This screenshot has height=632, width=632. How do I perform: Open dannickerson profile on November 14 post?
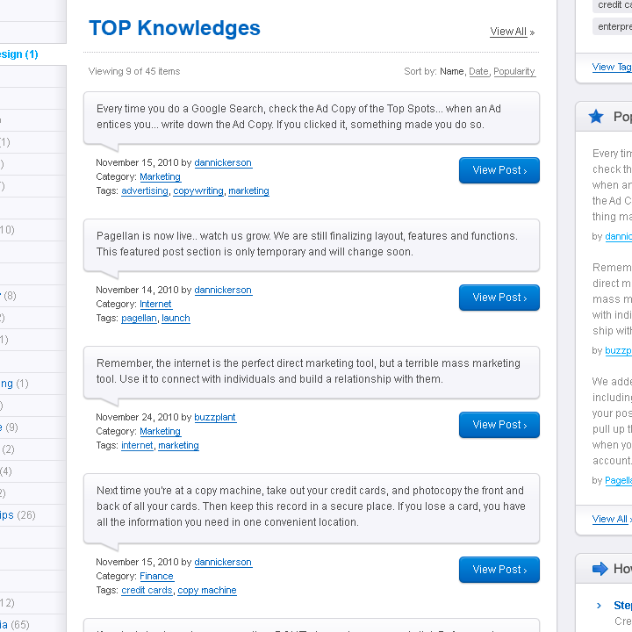pyautogui.click(x=223, y=291)
